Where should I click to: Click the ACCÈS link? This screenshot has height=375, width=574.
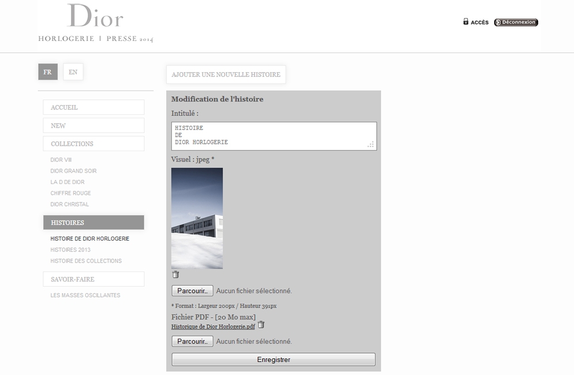[479, 22]
